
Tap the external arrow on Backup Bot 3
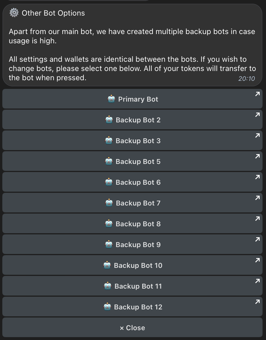pos(258,136)
